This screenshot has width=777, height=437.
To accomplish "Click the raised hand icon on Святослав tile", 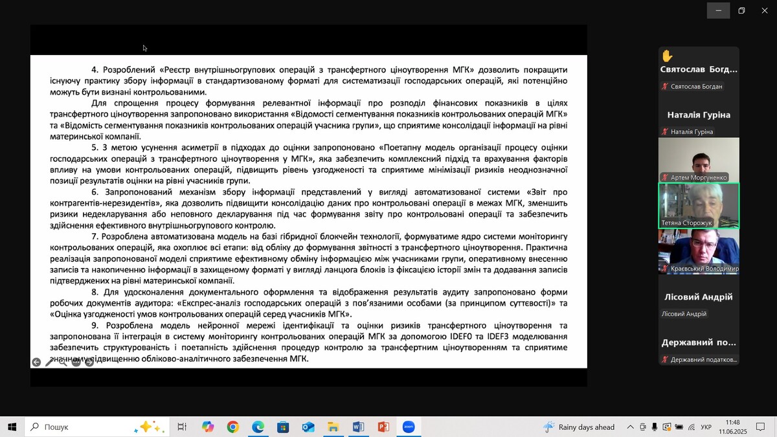I will [x=667, y=56].
